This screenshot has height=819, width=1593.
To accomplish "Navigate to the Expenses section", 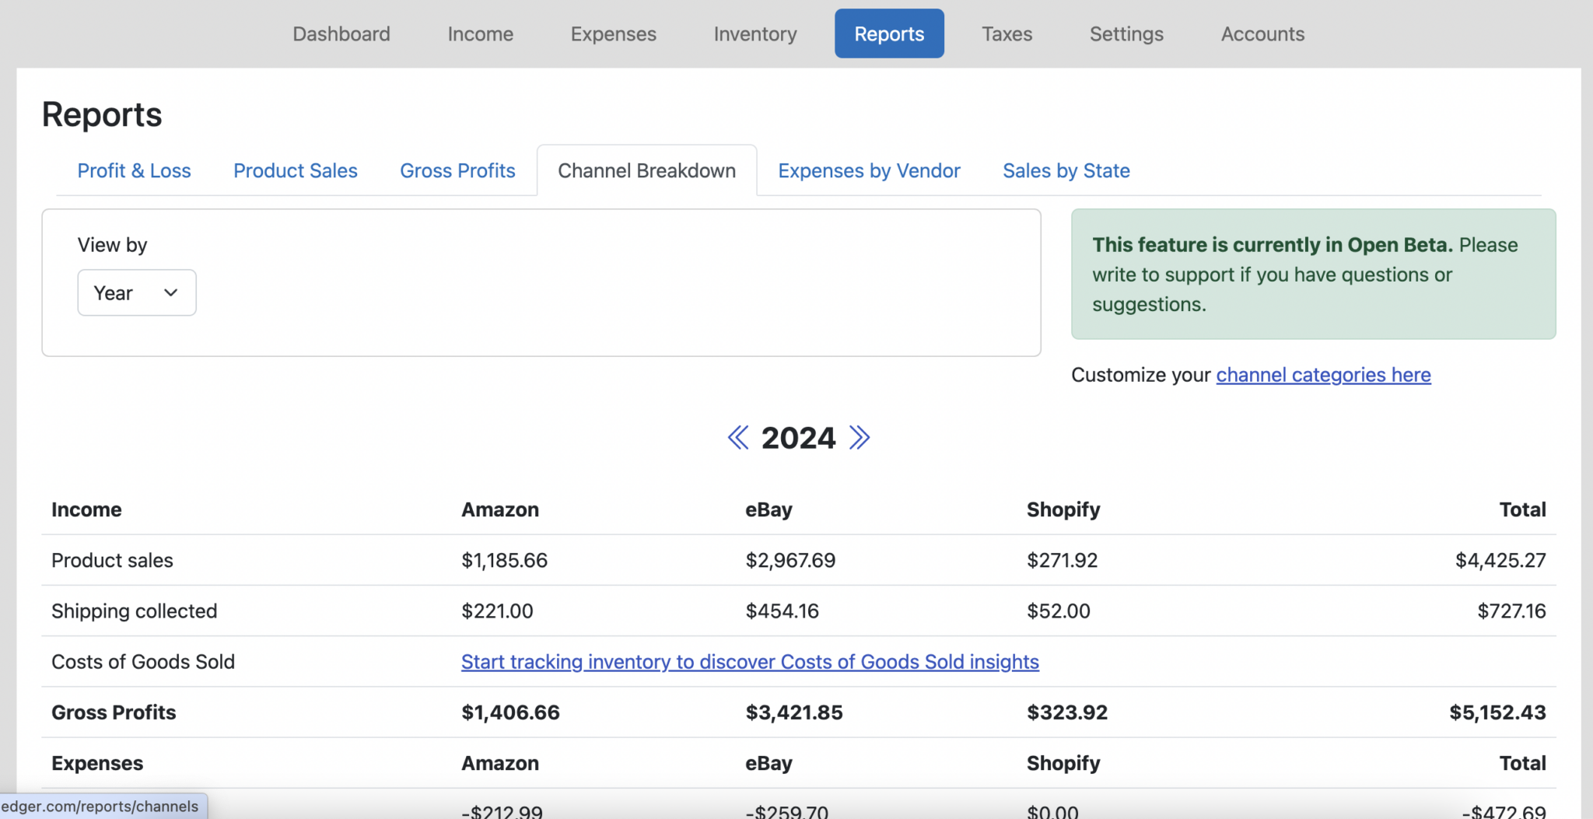I will (x=613, y=33).
